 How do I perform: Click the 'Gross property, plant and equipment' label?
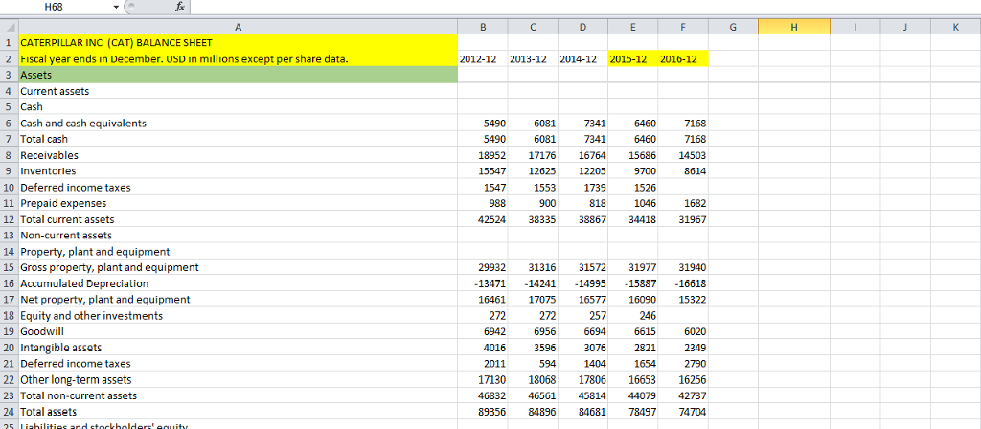[109, 267]
